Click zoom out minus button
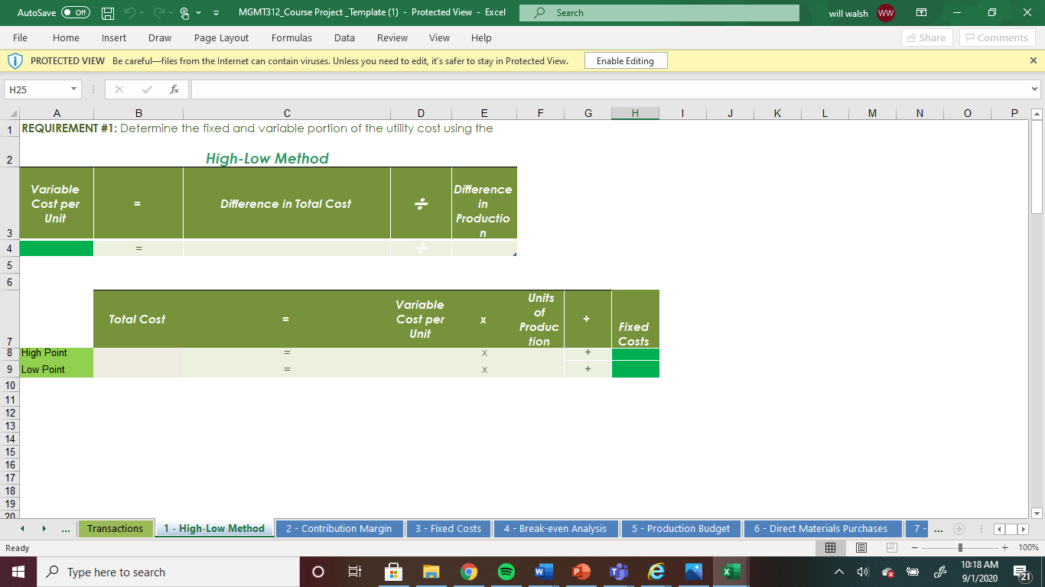Image resolution: width=1045 pixels, height=587 pixels. pyautogui.click(x=915, y=548)
